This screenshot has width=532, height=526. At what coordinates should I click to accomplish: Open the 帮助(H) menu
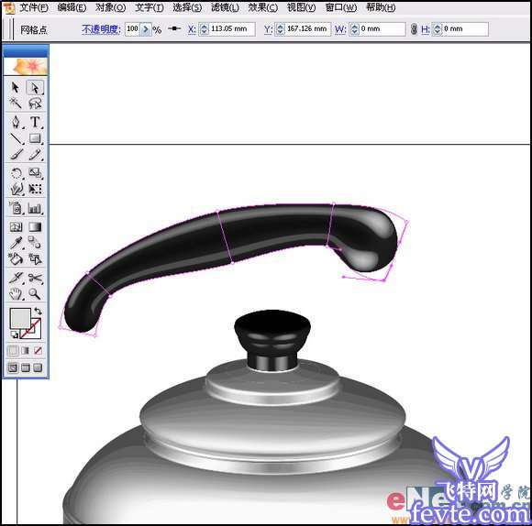381,7
